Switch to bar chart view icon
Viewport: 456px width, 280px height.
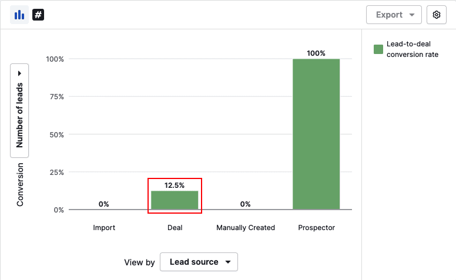pos(19,15)
